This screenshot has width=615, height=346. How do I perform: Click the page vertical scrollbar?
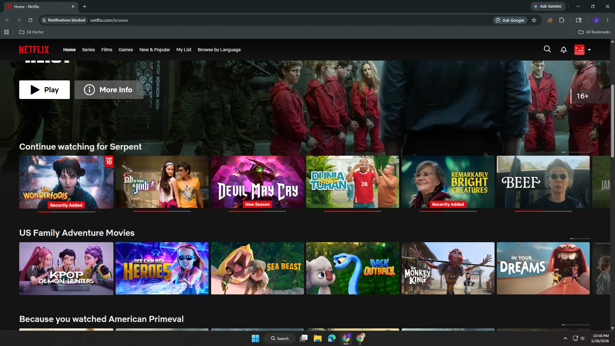612,121
